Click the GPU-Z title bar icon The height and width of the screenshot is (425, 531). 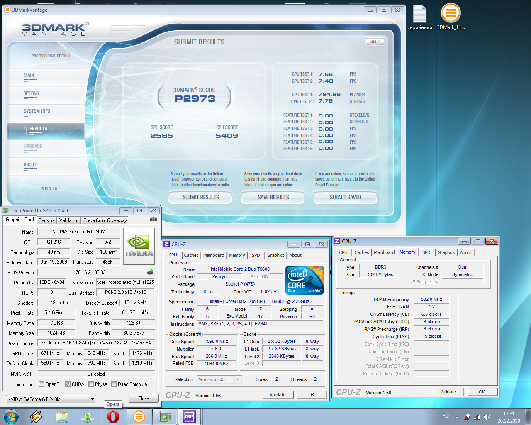(x=6, y=210)
